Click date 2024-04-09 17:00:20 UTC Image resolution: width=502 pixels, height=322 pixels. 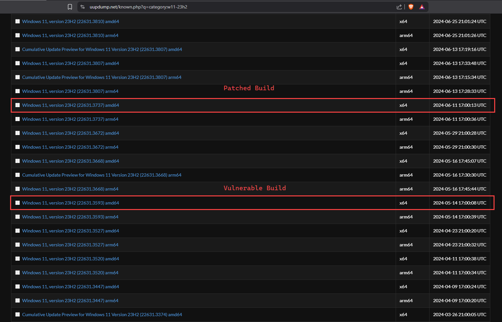(460, 301)
